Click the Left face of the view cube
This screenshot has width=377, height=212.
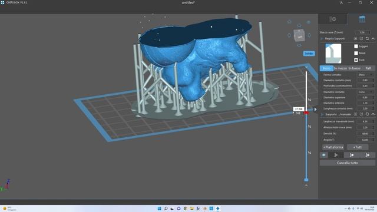click(300, 37)
